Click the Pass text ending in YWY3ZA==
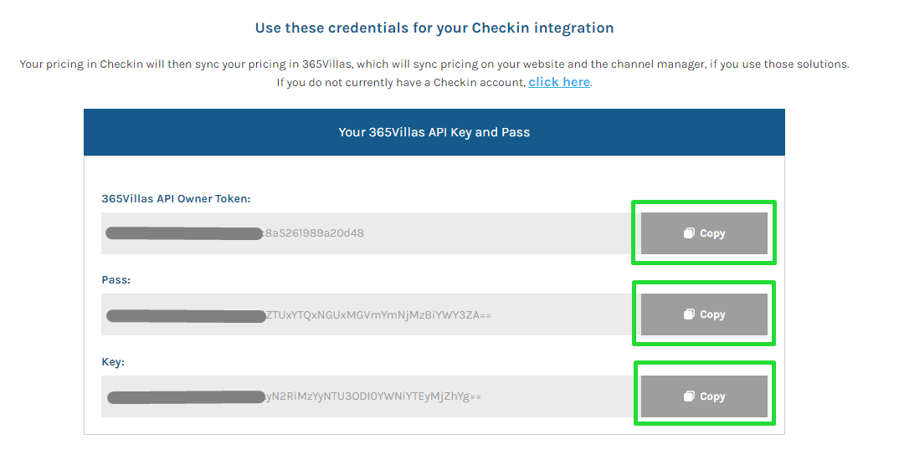899x460 pixels. [x=378, y=315]
